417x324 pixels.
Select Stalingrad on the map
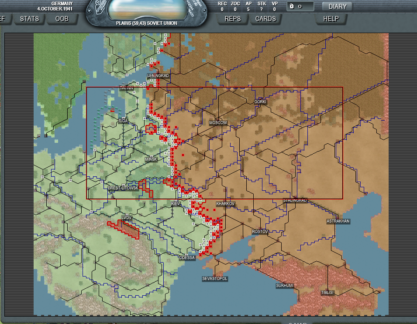pos(295,200)
